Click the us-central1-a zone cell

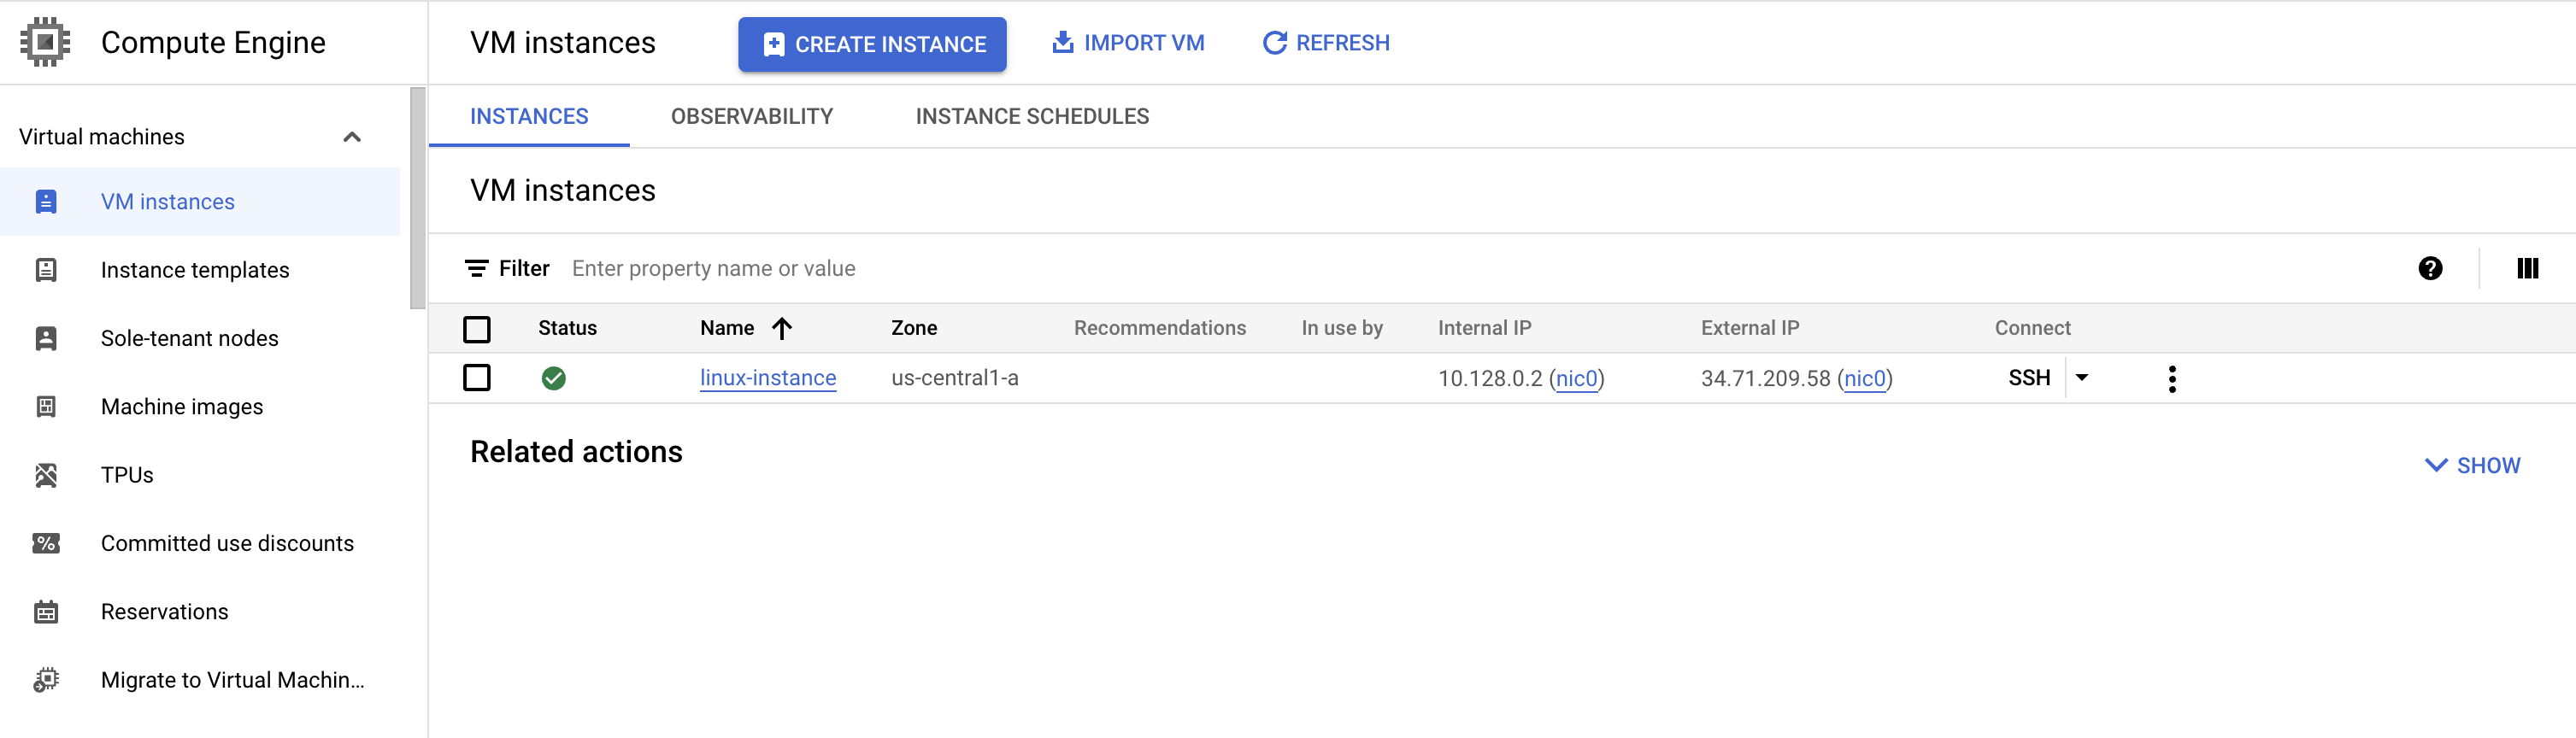pyautogui.click(x=955, y=378)
